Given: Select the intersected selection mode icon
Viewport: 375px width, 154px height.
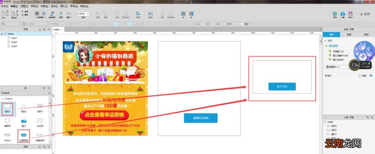Looking at the screenshot, I should pos(37,13).
